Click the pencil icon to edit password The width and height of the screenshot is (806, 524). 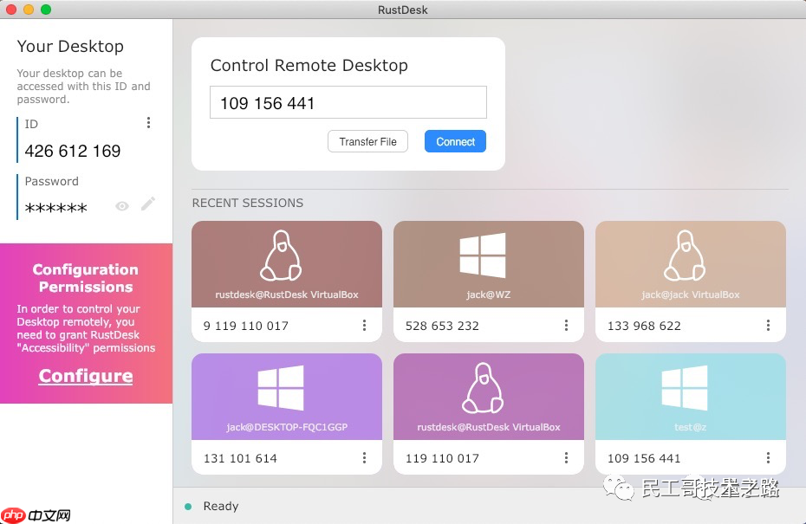click(x=148, y=204)
